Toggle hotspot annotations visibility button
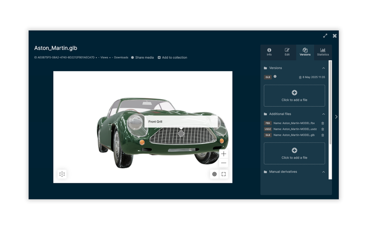 214,174
